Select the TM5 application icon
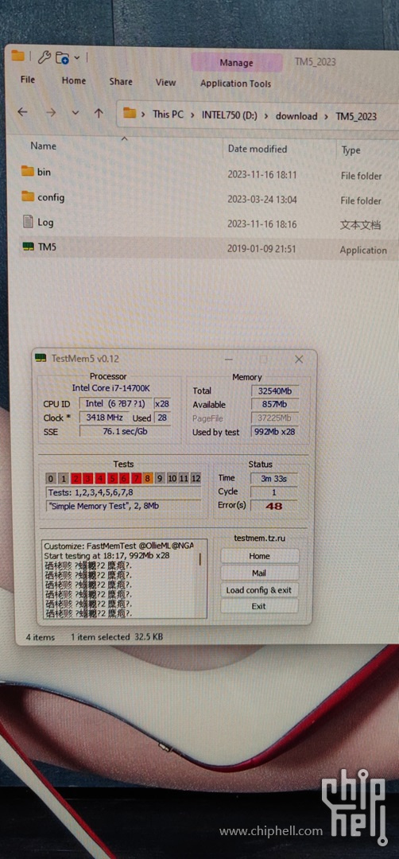Screen dimensions: 399x859 (28, 247)
